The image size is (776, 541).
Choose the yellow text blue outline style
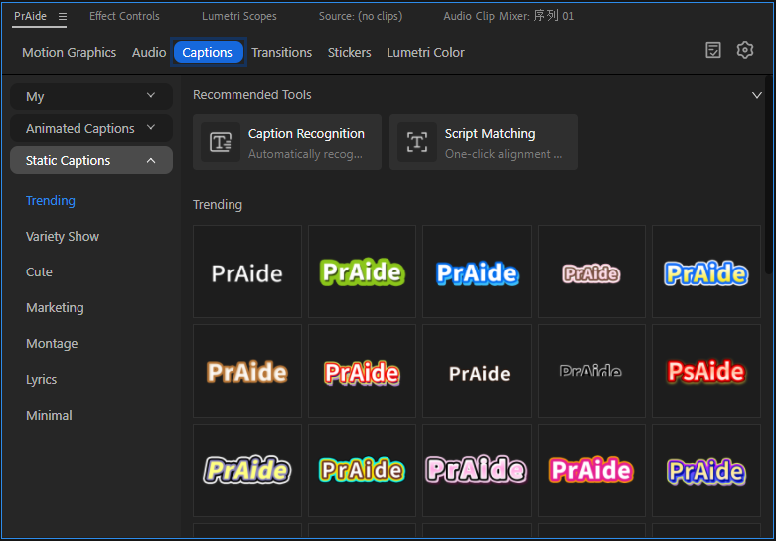pyautogui.click(x=706, y=271)
